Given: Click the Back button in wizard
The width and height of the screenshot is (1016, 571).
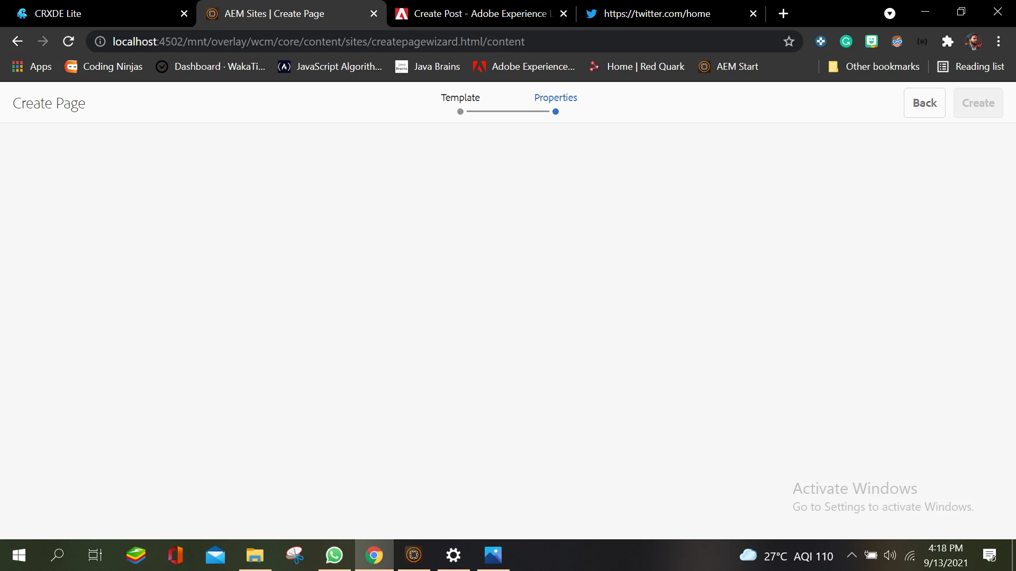Looking at the screenshot, I should coord(924,103).
